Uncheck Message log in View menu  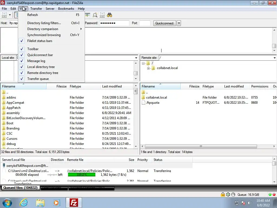click(52, 61)
